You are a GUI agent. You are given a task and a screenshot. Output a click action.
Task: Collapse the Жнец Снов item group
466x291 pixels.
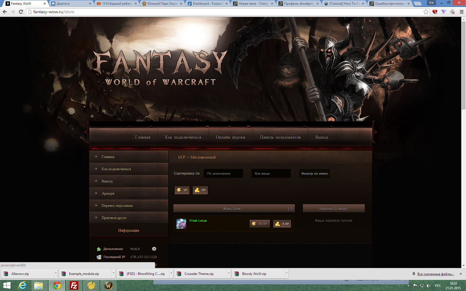click(x=290, y=209)
